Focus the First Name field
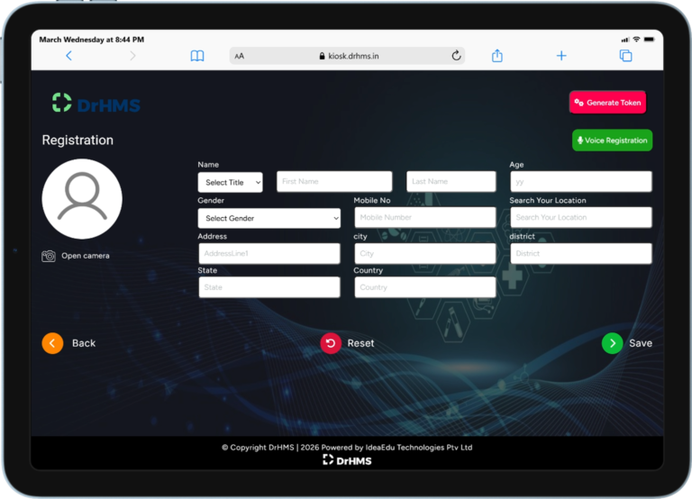The image size is (692, 499). pyautogui.click(x=334, y=182)
